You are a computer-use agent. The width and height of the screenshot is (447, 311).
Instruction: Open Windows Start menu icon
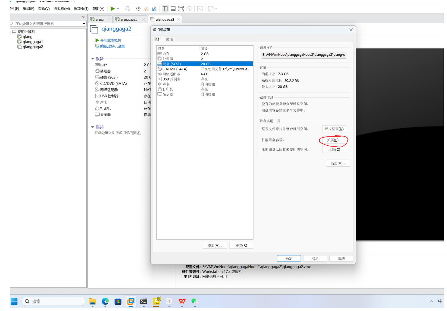pos(14,301)
